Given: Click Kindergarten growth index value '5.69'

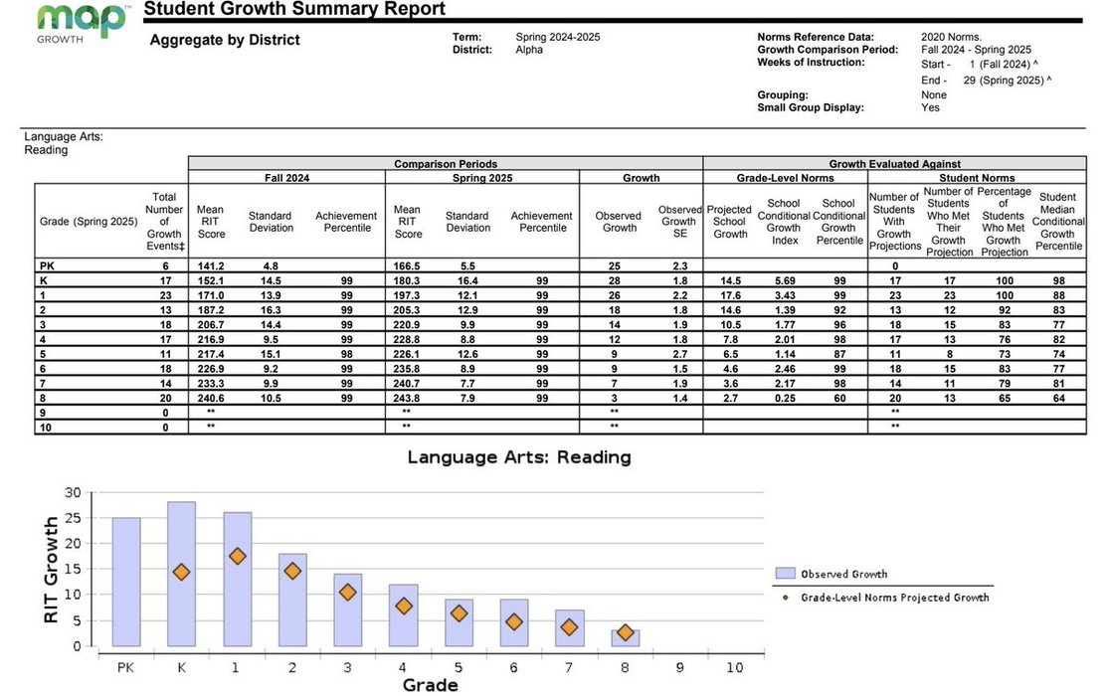Looking at the screenshot, I should (785, 280).
